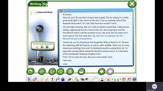This screenshot has width=163, height=91.
Task: Select the mouse pointer tool
Action: pos(35,79)
